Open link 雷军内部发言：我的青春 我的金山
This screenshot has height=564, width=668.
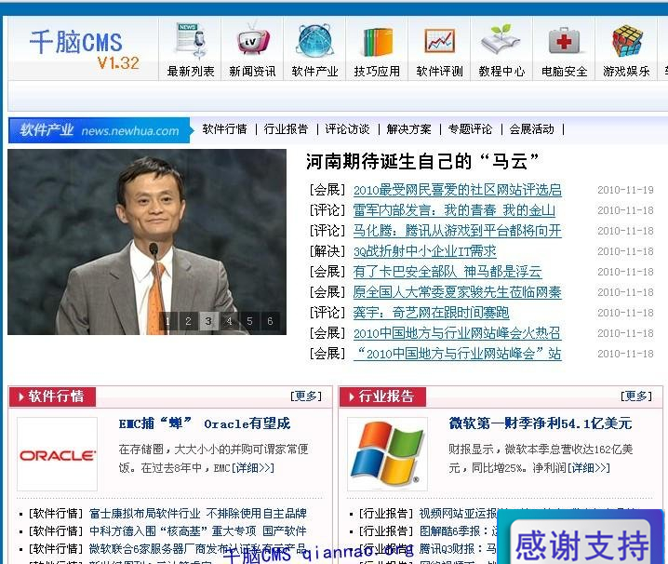coord(454,210)
